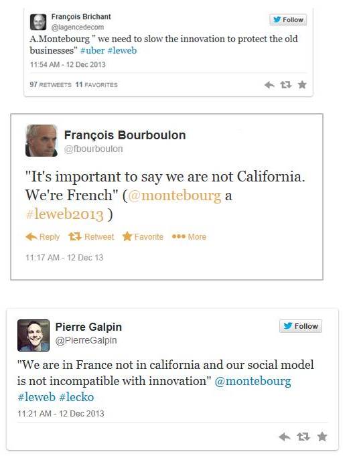Click François Bourboulon's profile picture
Viewport: 351px width, 456px height.
[x=42, y=141]
